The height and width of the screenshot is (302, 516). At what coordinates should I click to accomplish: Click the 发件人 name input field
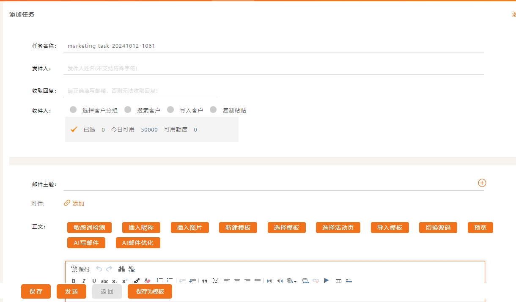274,68
